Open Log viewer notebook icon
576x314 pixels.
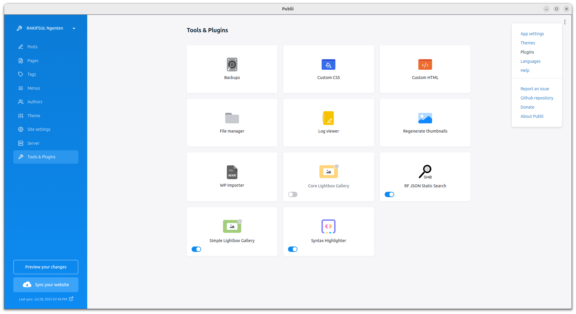tap(328, 118)
